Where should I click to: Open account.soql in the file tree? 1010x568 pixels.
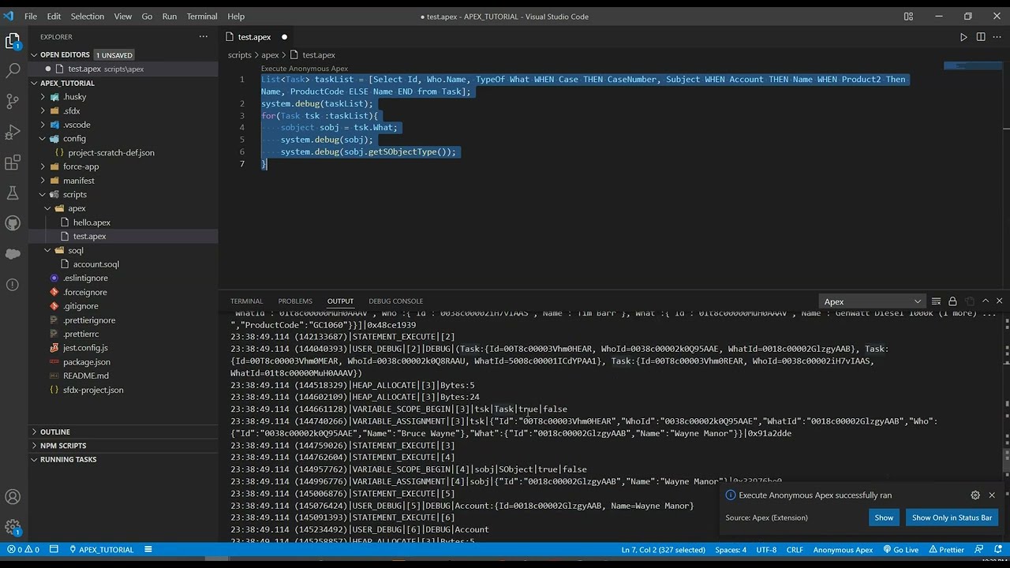[96, 264]
